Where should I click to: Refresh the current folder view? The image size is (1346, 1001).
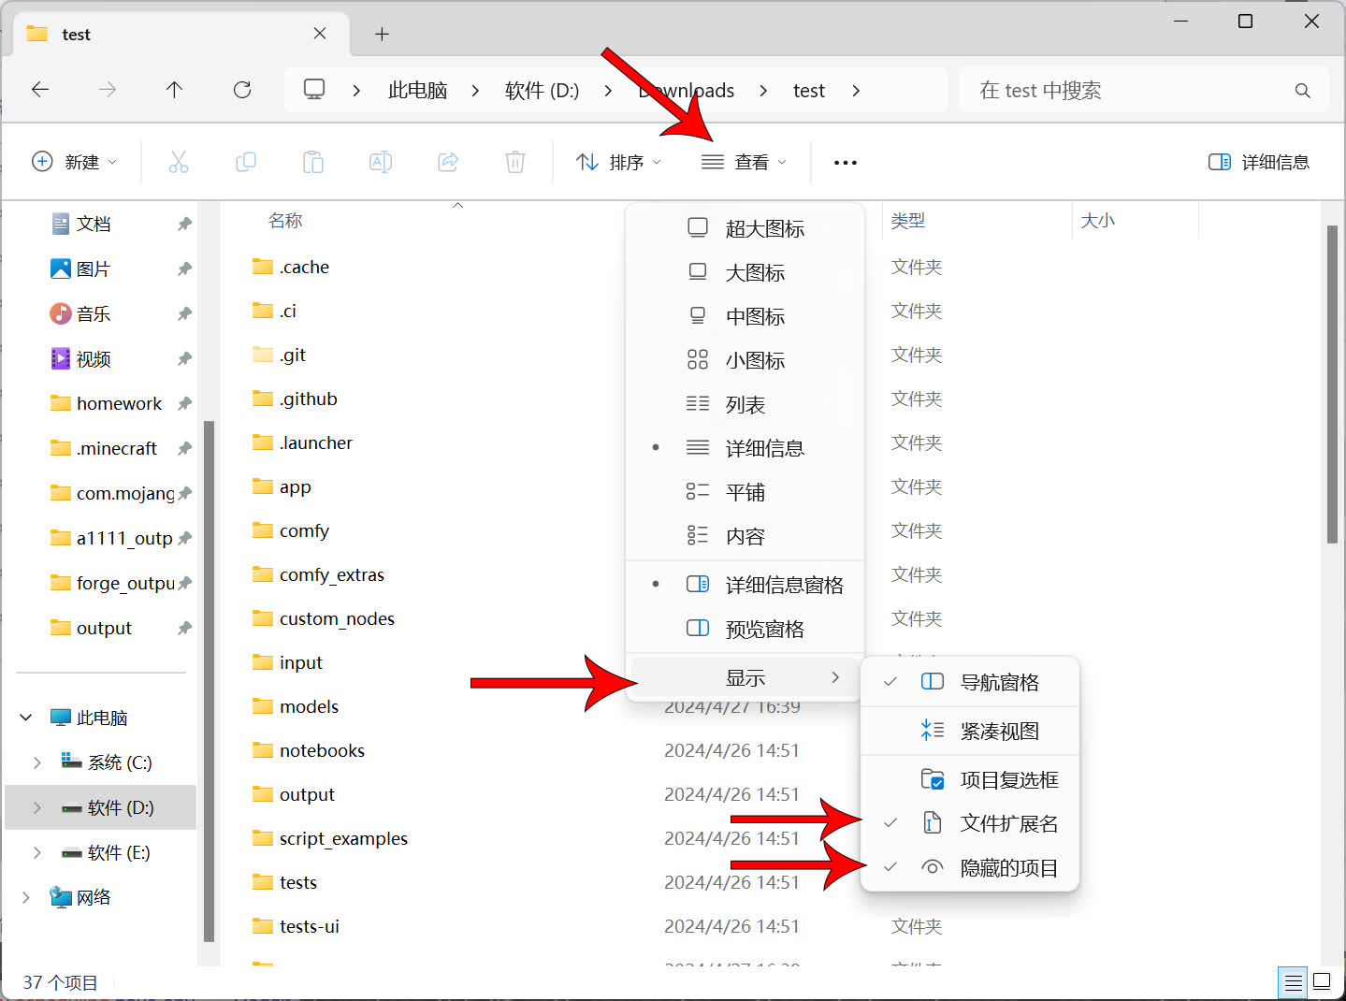pyautogui.click(x=242, y=90)
